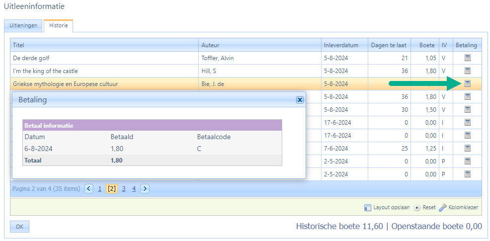This screenshot has width=490, height=241.
Task: Open payment details for the 7-6-2024 row
Action: tap(467, 149)
